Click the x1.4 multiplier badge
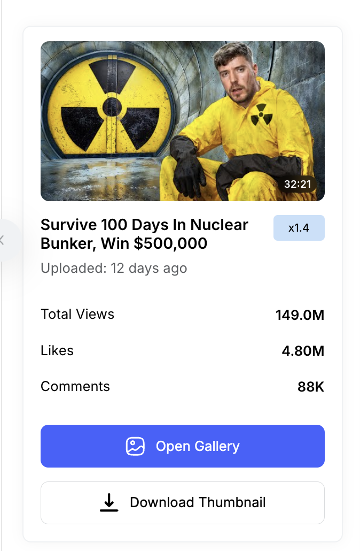This screenshot has width=360, height=551. tap(299, 228)
